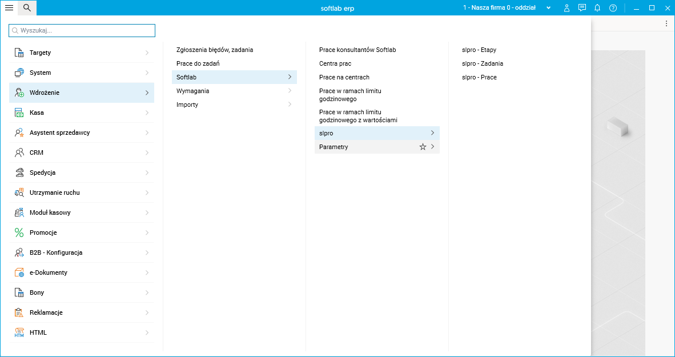Open Centra prac

(x=335, y=64)
